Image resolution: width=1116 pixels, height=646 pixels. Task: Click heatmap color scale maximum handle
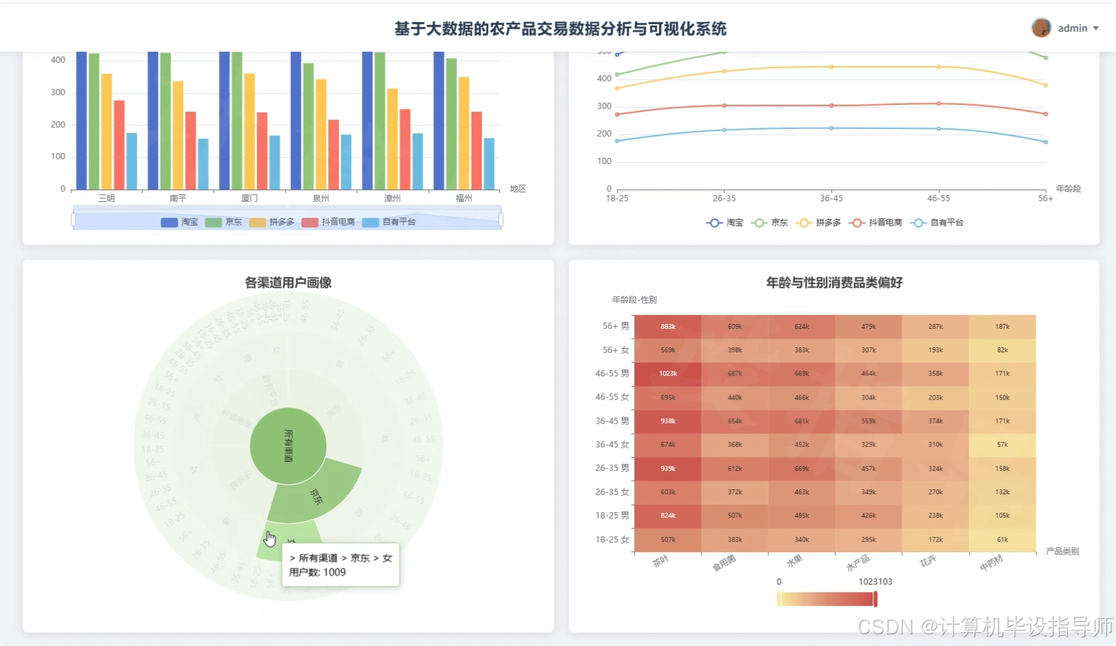click(x=875, y=599)
